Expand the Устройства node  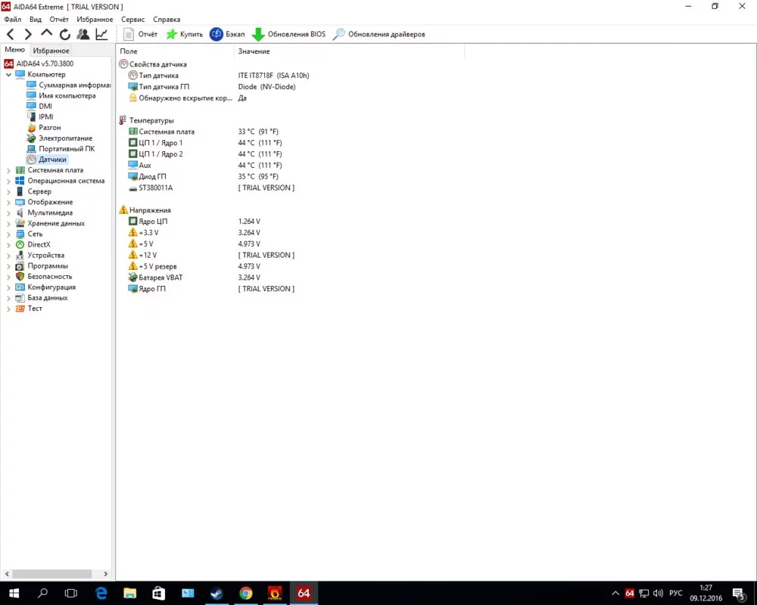(x=8, y=255)
